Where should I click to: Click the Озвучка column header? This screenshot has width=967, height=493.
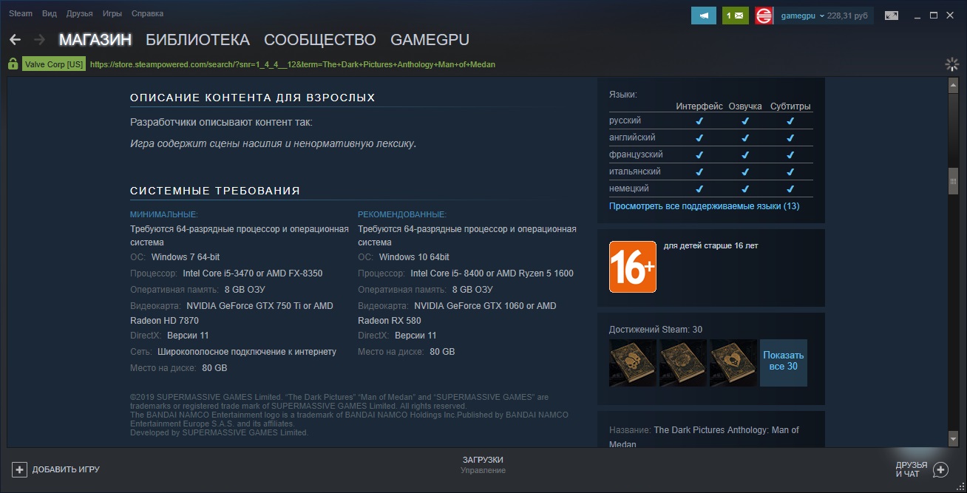pyautogui.click(x=745, y=106)
